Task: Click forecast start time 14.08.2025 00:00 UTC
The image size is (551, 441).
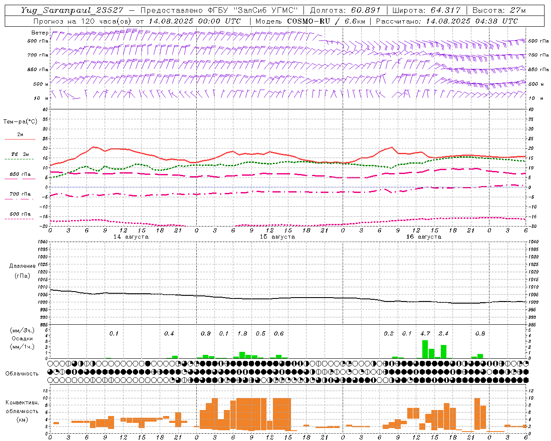Action: point(195,21)
